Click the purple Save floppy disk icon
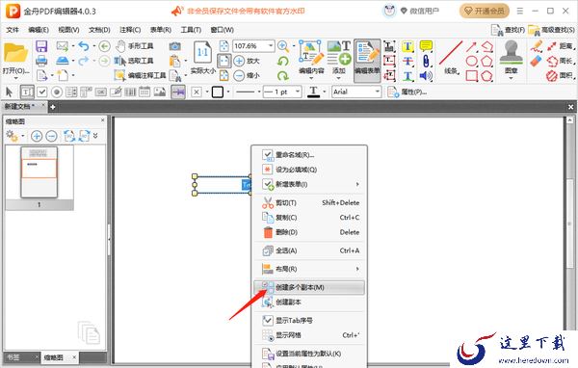This screenshot has height=368, width=578. click(41, 46)
